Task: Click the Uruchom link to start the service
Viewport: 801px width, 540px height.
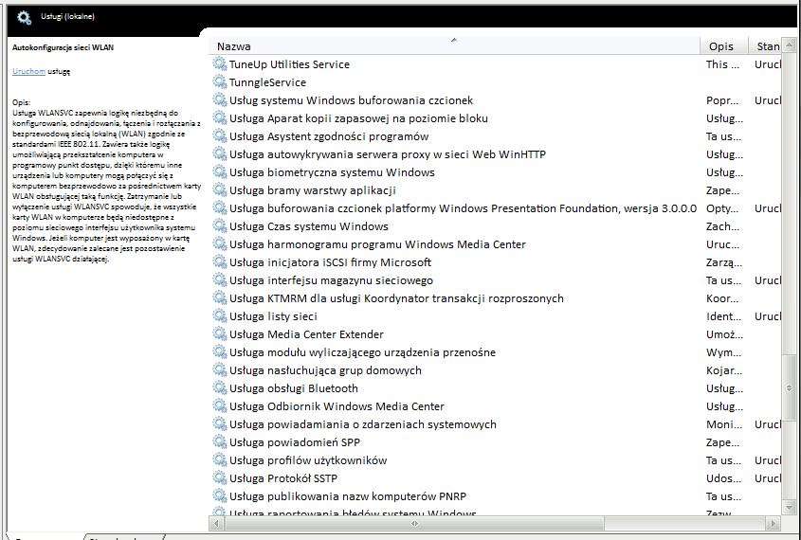Action: [28, 71]
